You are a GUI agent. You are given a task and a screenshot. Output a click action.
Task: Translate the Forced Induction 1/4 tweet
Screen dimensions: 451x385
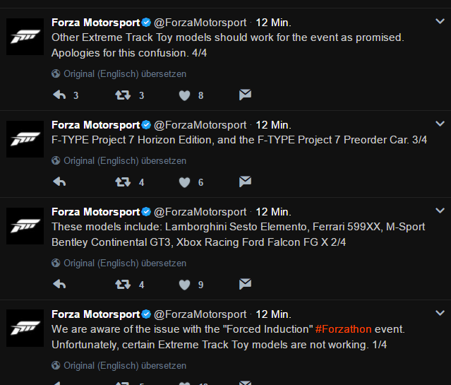pyautogui.click(x=125, y=365)
